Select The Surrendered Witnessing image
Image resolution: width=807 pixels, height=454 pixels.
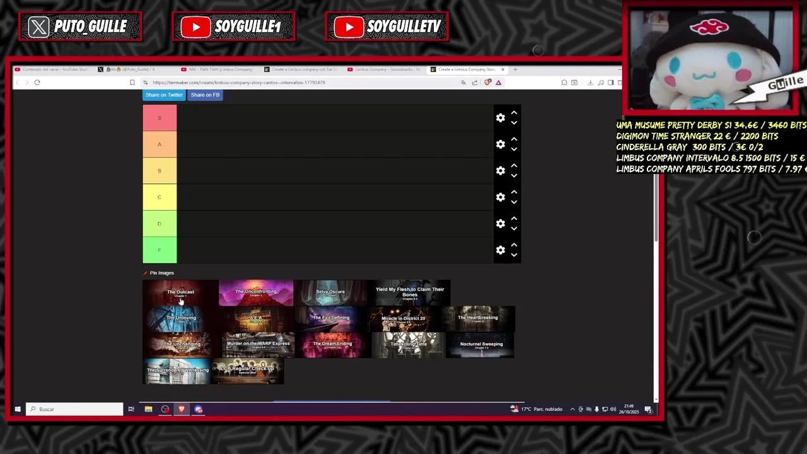pos(178,371)
